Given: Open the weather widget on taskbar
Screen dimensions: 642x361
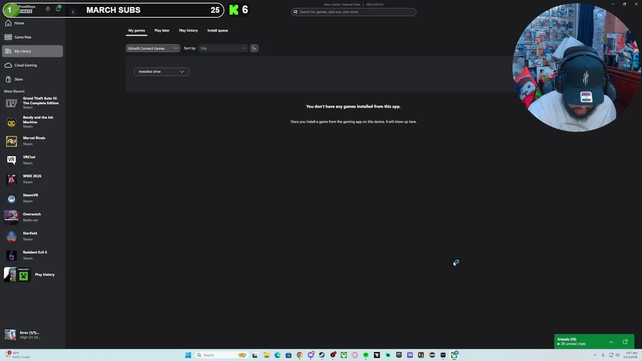Looking at the screenshot, I should (18, 355).
